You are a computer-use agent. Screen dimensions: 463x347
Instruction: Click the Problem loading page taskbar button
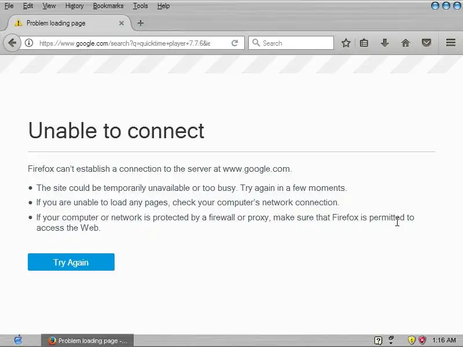(x=87, y=341)
